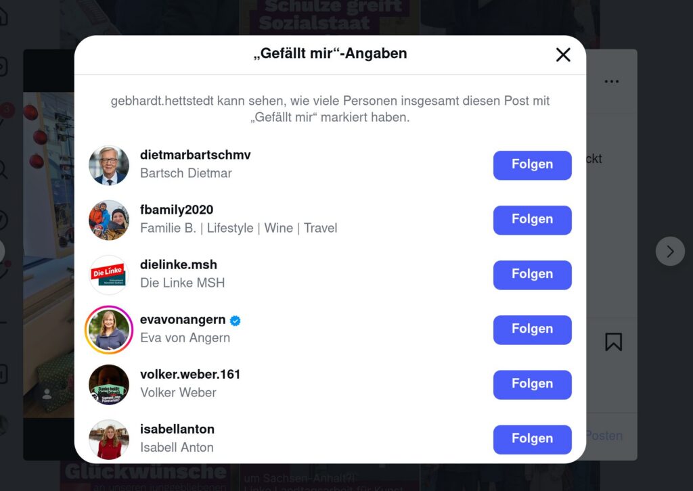Open the three-dot post options menu

(x=612, y=82)
